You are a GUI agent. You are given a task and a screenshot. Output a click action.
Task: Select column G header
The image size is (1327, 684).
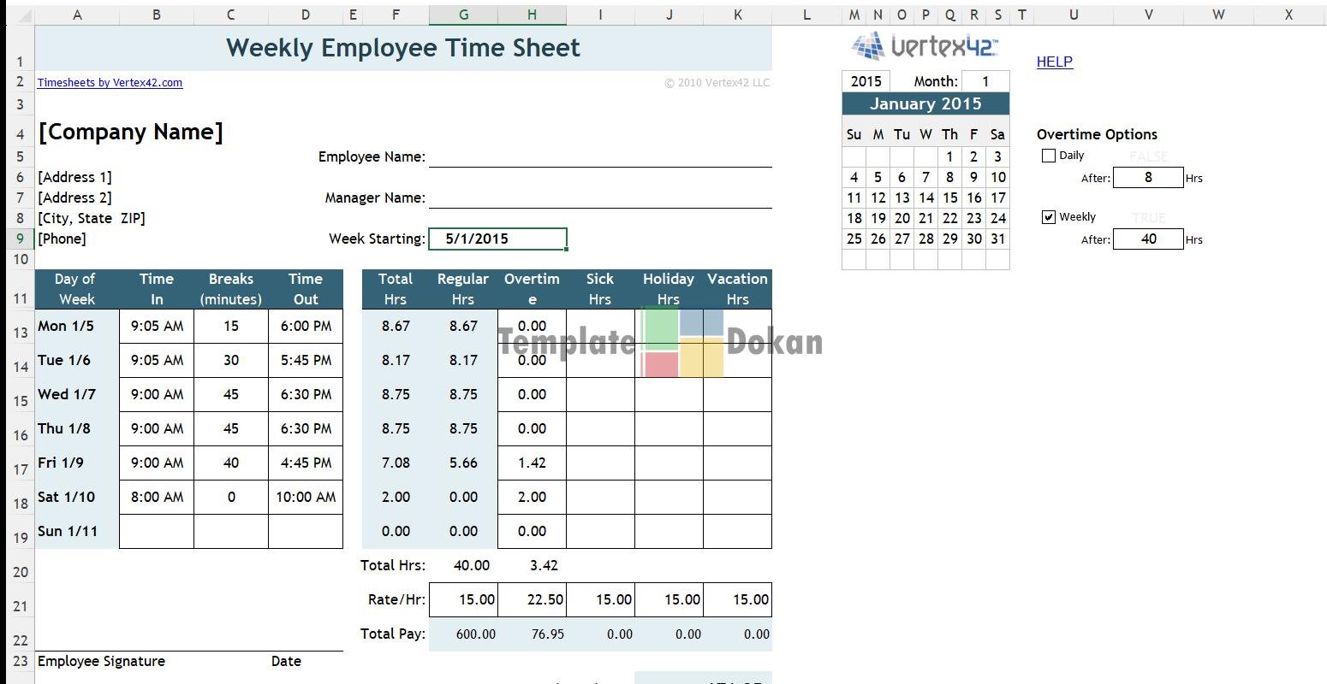click(x=463, y=15)
